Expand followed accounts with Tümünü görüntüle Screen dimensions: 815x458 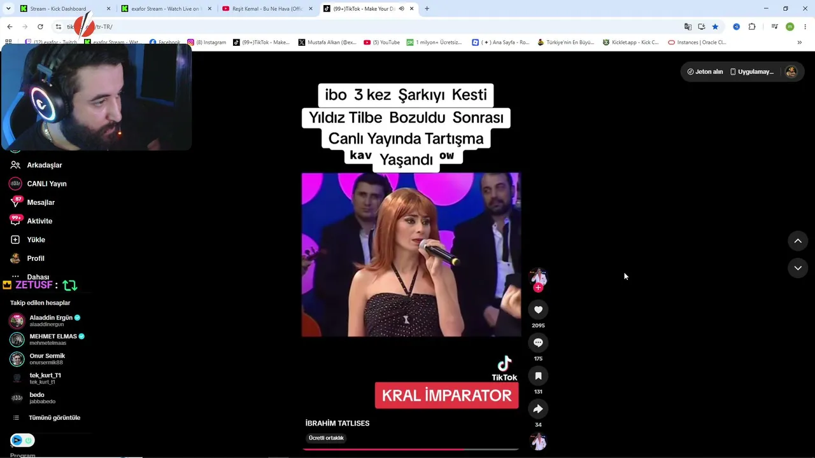pos(47,418)
